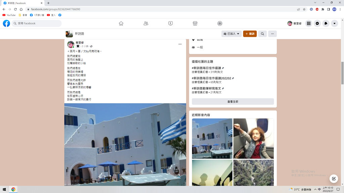
Task: Open the post's three-dot options menu
Action: pos(180,44)
